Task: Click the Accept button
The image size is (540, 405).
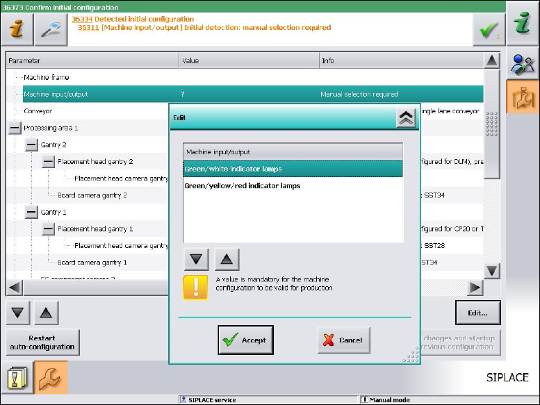Action: pos(245,340)
